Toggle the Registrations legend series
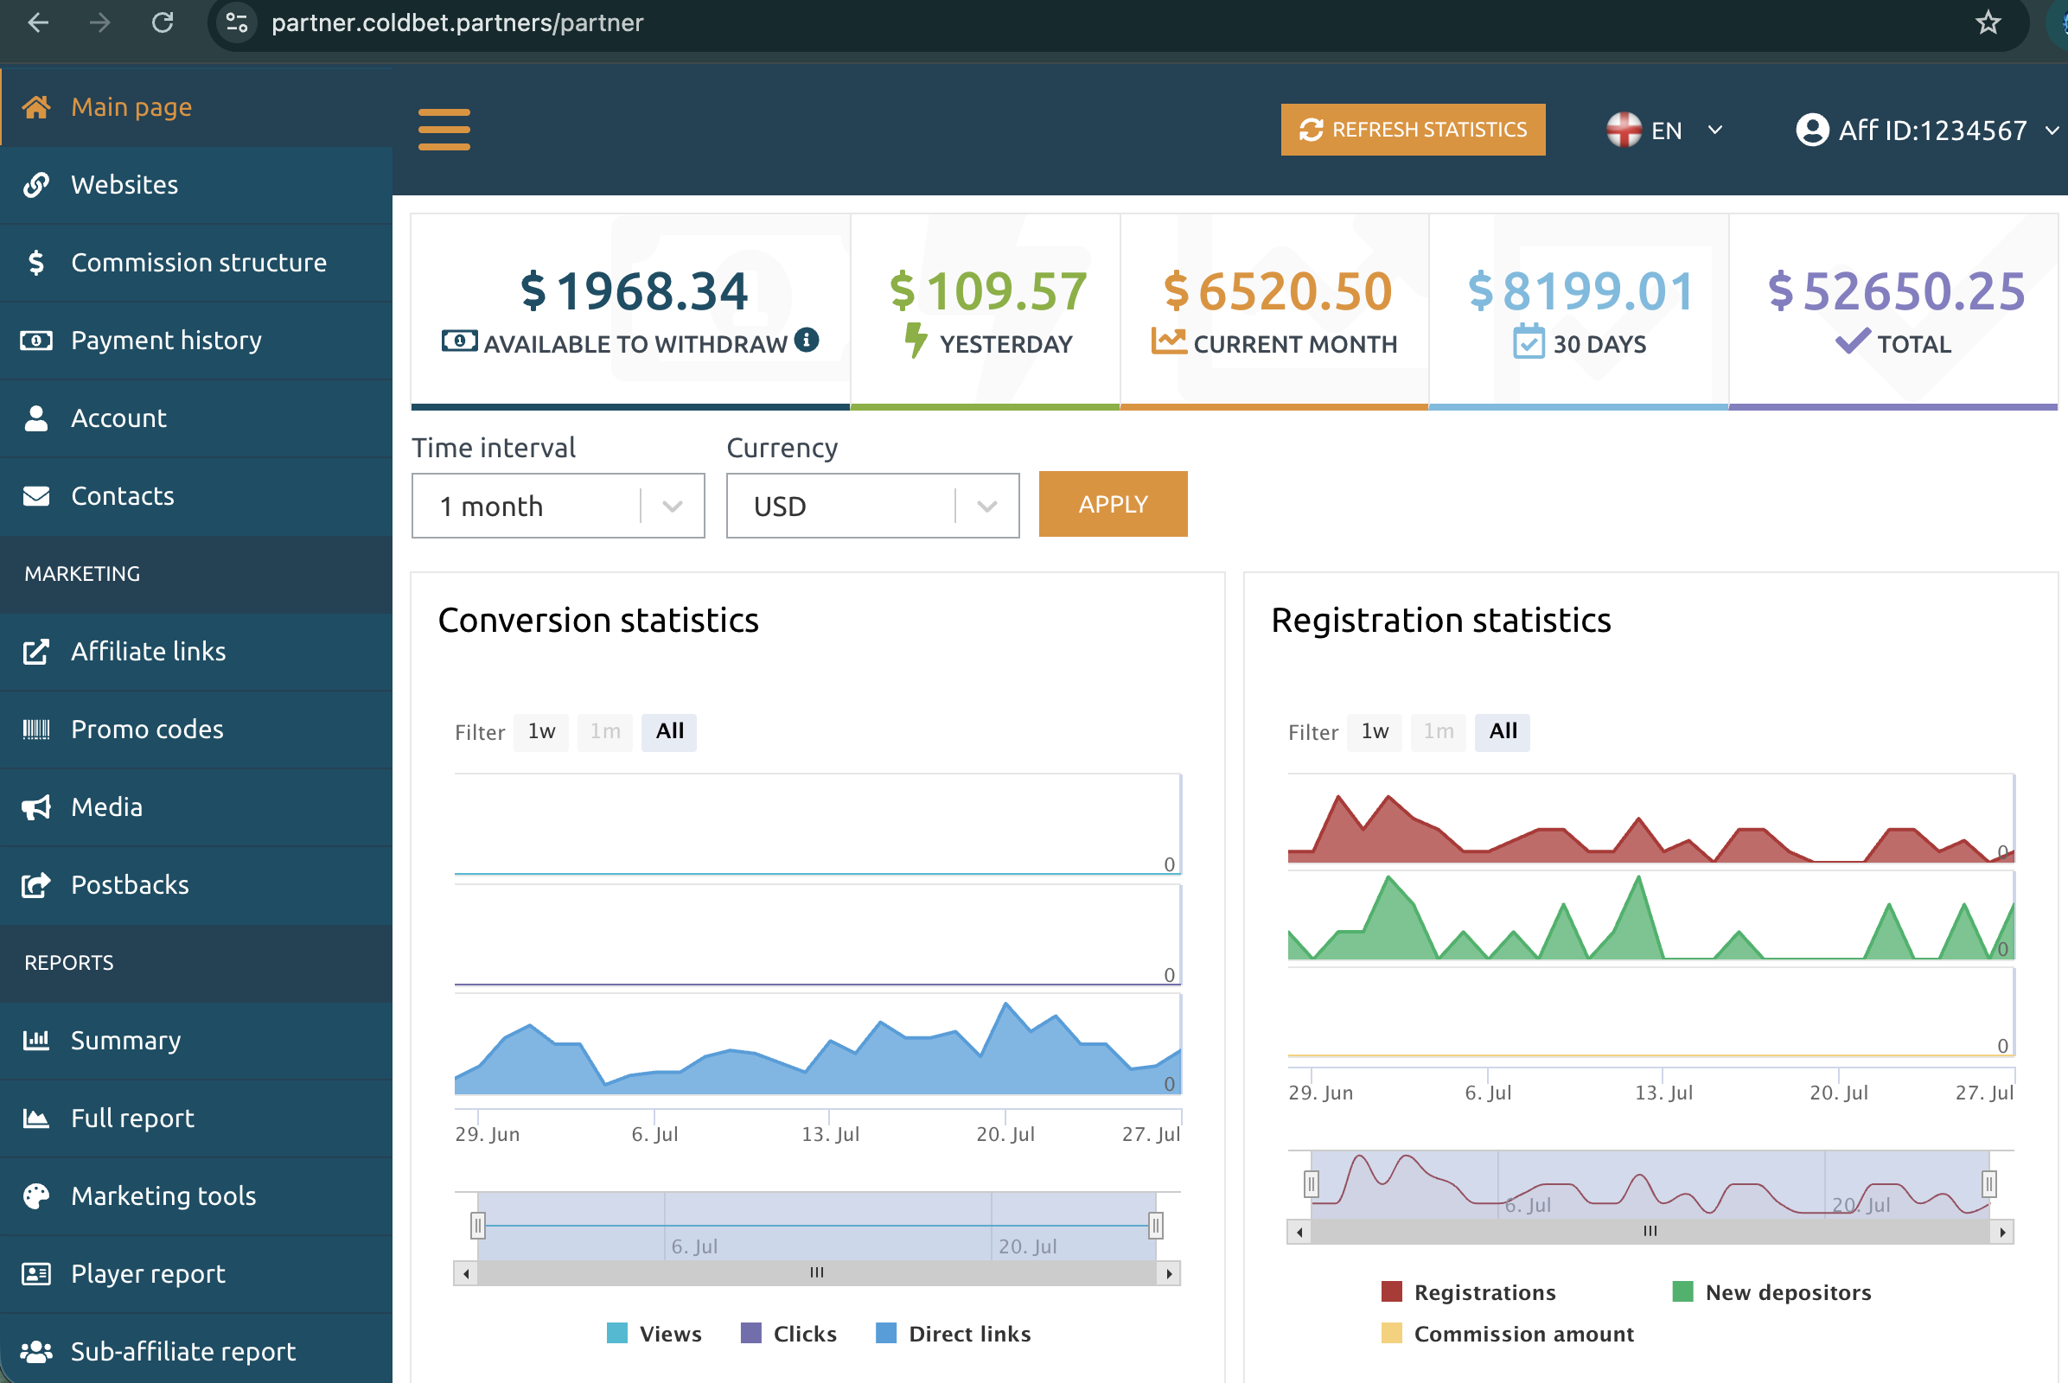 [x=1469, y=1292]
